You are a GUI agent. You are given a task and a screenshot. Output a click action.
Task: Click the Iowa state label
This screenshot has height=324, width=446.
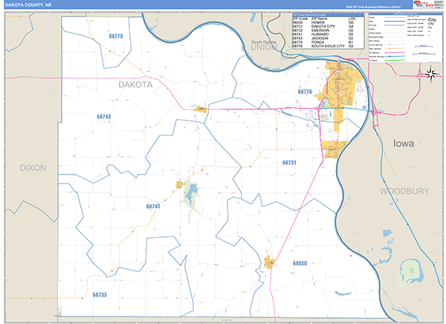tap(404, 143)
